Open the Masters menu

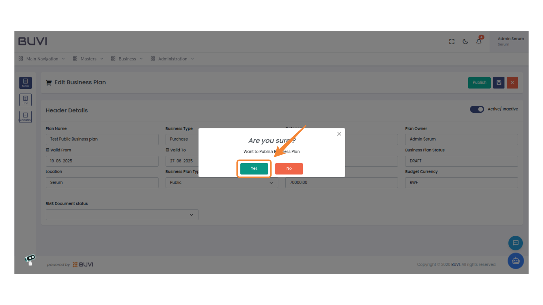[88, 59]
